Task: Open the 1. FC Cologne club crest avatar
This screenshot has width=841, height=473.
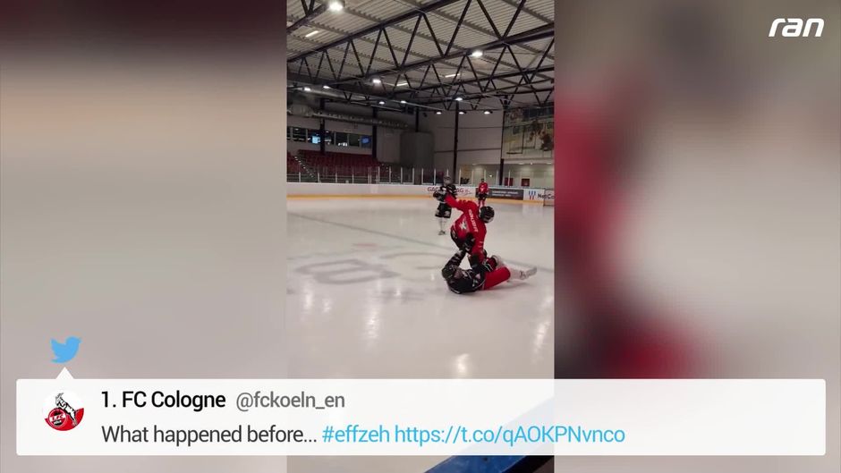Action: 64,411
